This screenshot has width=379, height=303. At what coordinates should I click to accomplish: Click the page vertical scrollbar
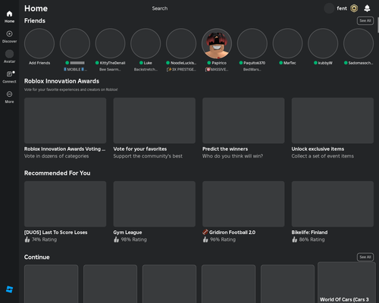coord(377,25)
